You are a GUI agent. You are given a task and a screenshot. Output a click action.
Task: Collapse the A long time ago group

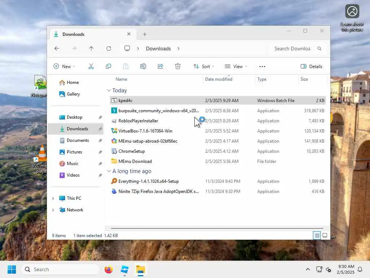point(109,171)
